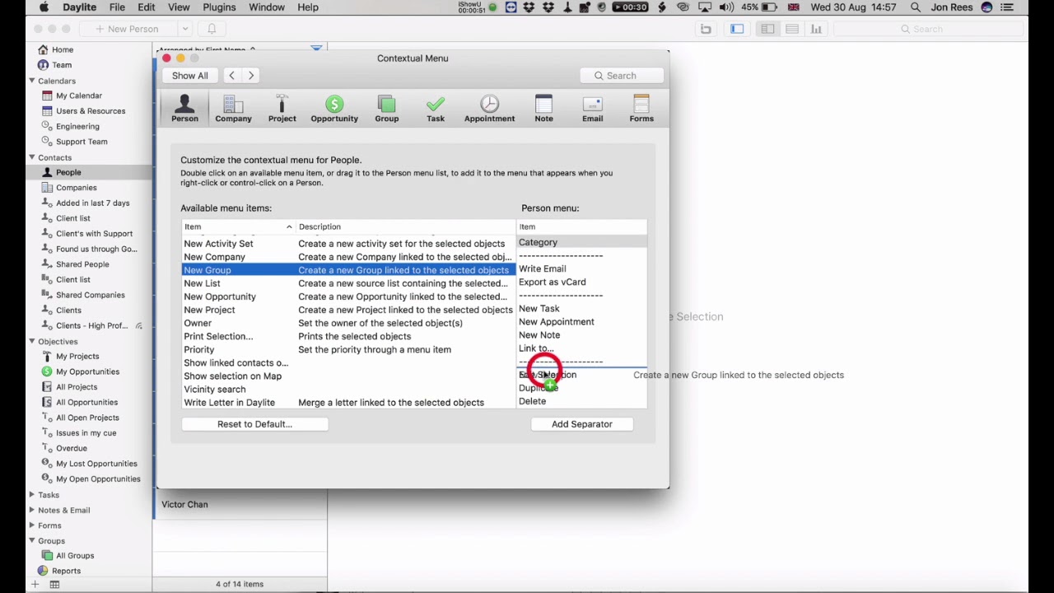This screenshot has height=593, width=1054.
Task: Select Print Selection in available items
Action: coord(348,336)
